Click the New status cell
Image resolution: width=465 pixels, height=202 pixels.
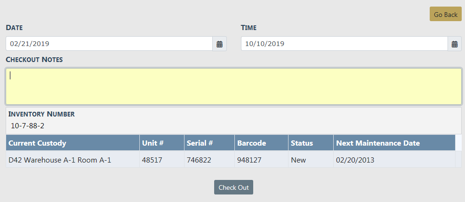click(x=298, y=160)
